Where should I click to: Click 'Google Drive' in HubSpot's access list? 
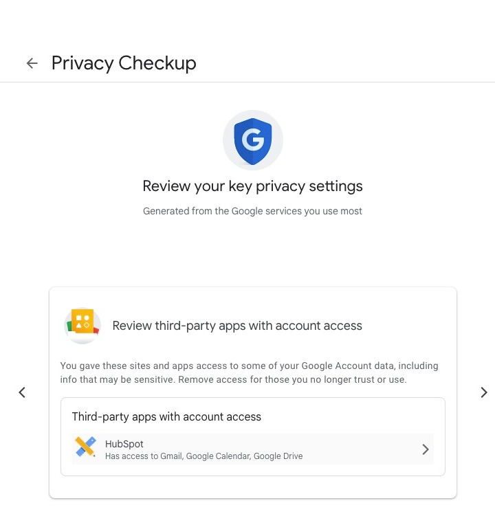(278, 456)
